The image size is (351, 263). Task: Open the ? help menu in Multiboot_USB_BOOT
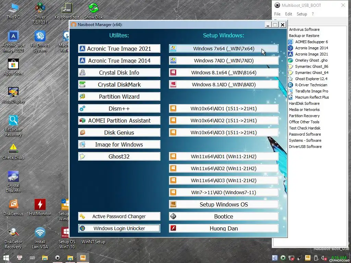click(313, 14)
